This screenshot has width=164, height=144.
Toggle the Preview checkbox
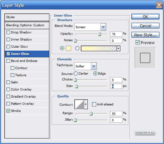[138, 42]
